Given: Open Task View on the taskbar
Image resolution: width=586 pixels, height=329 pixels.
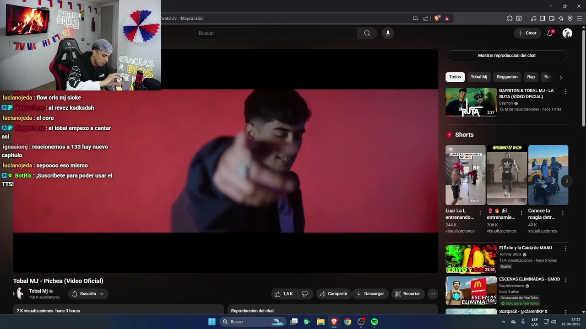Looking at the screenshot, I should click(x=294, y=322).
